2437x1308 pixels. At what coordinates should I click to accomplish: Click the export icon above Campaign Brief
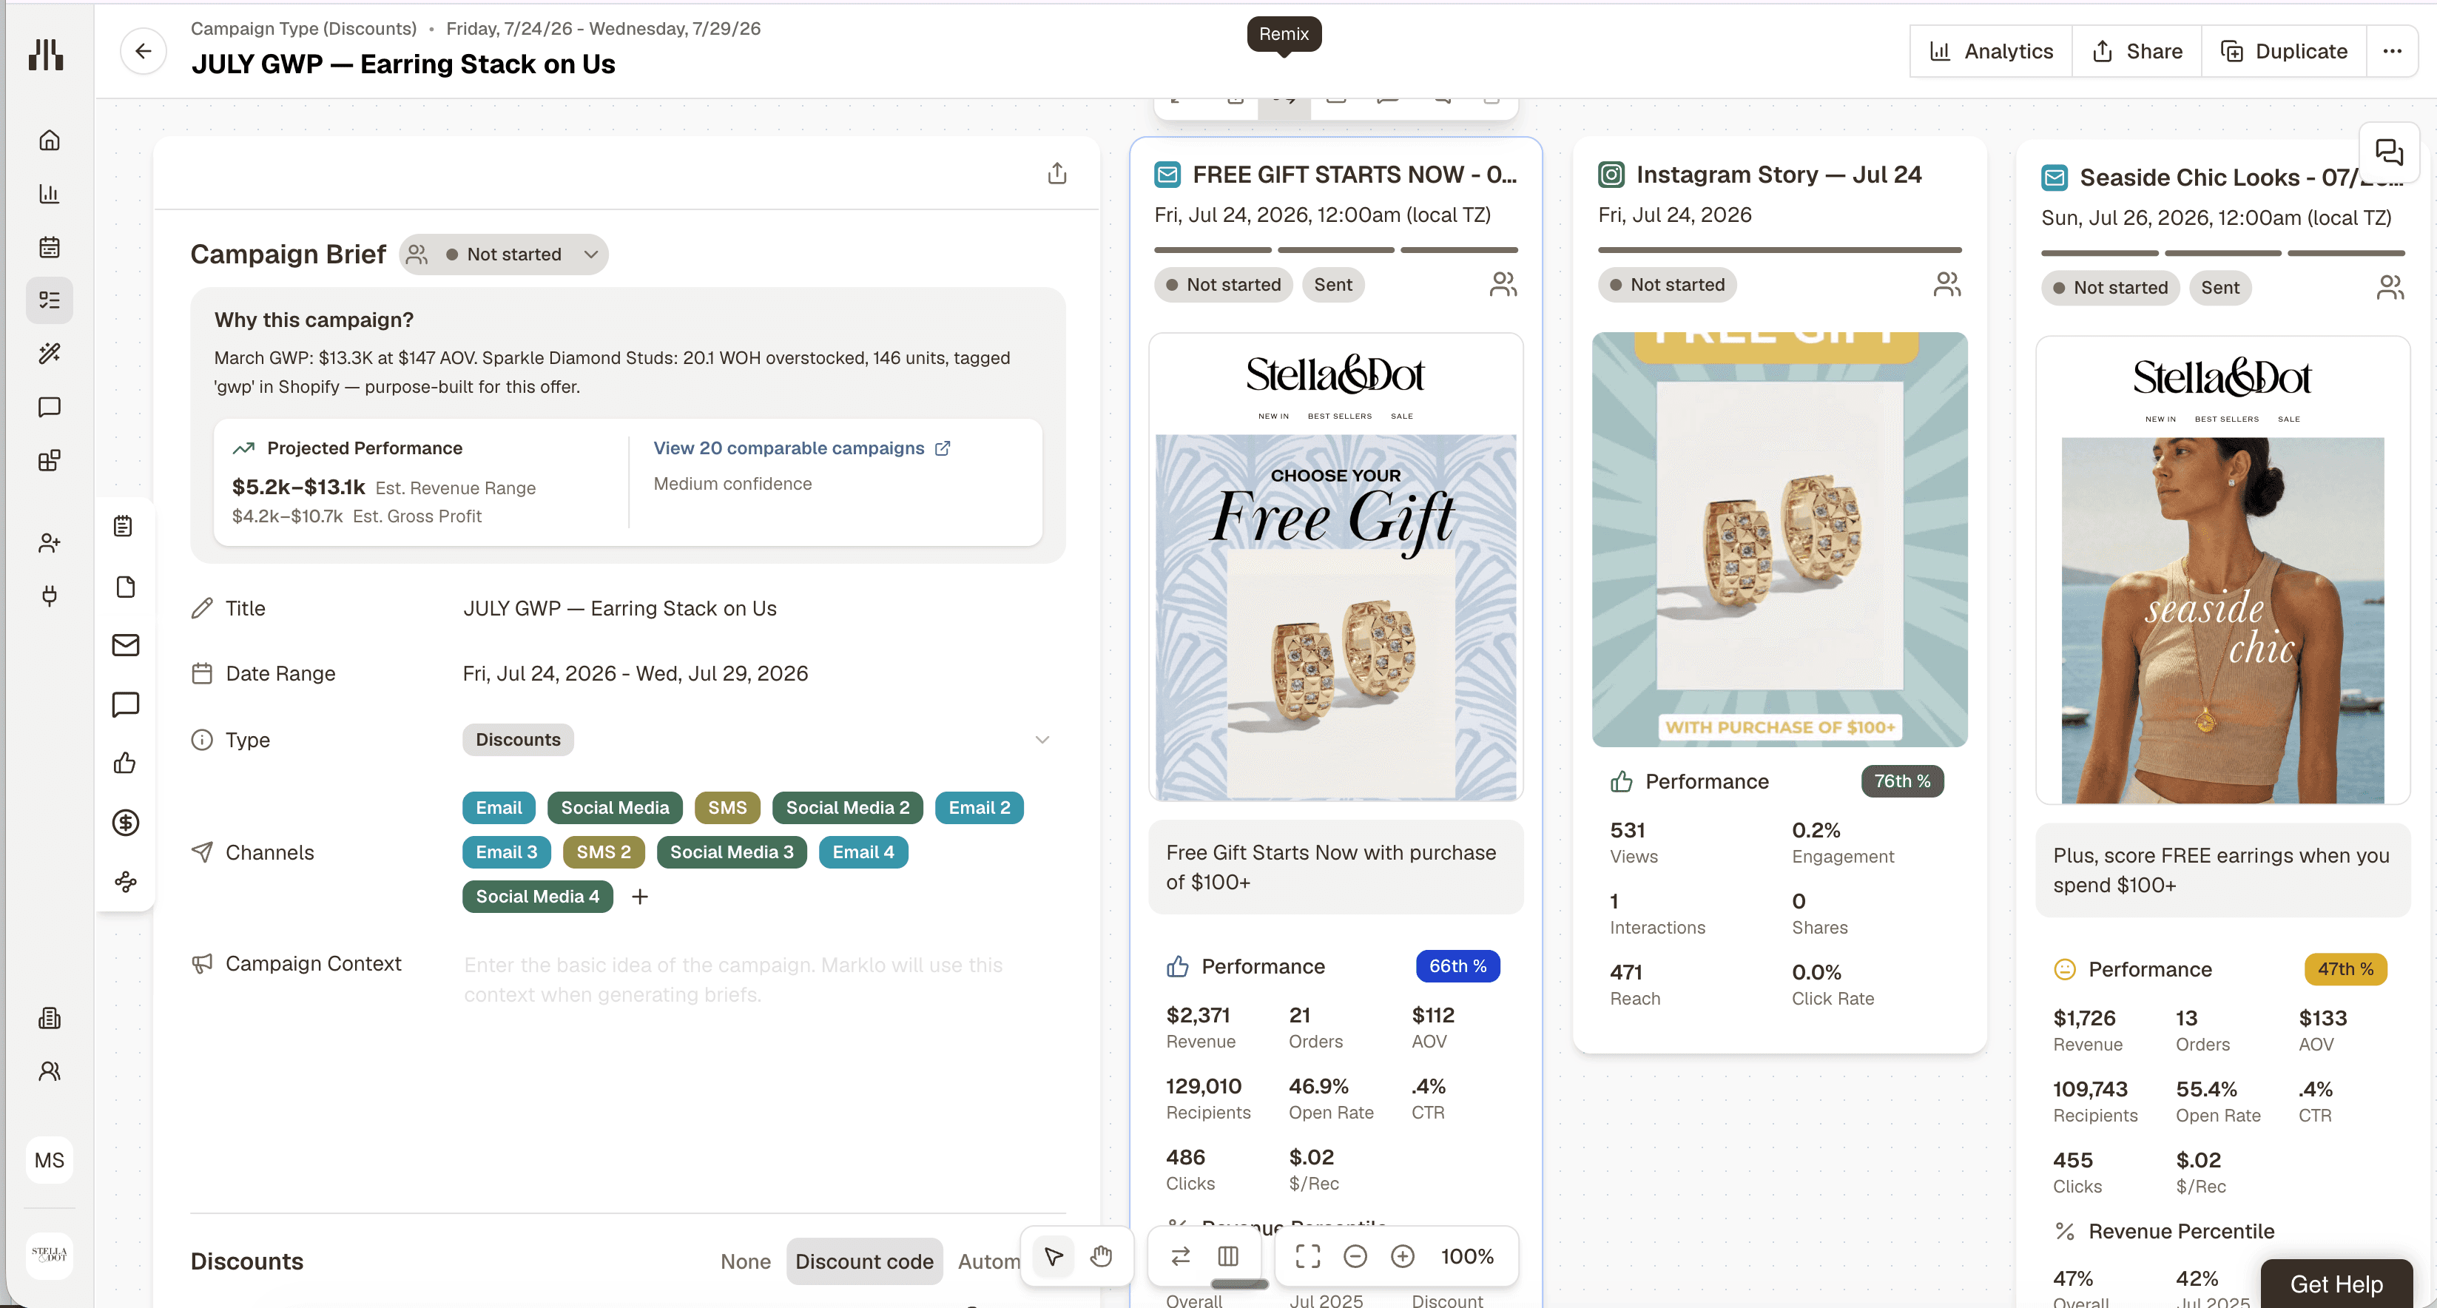click(1056, 173)
